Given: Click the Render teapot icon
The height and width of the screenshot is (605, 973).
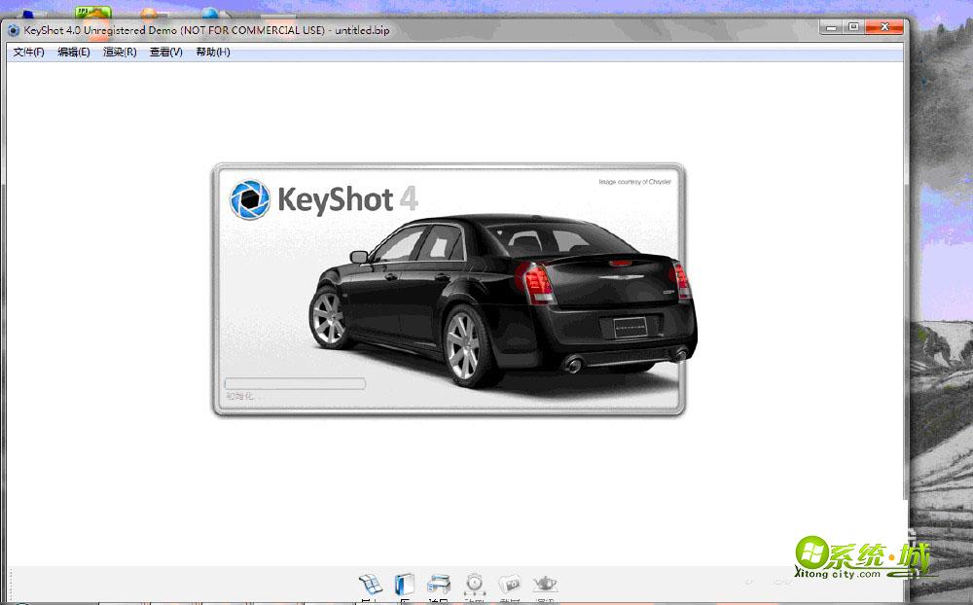Looking at the screenshot, I should pyautogui.click(x=545, y=584).
